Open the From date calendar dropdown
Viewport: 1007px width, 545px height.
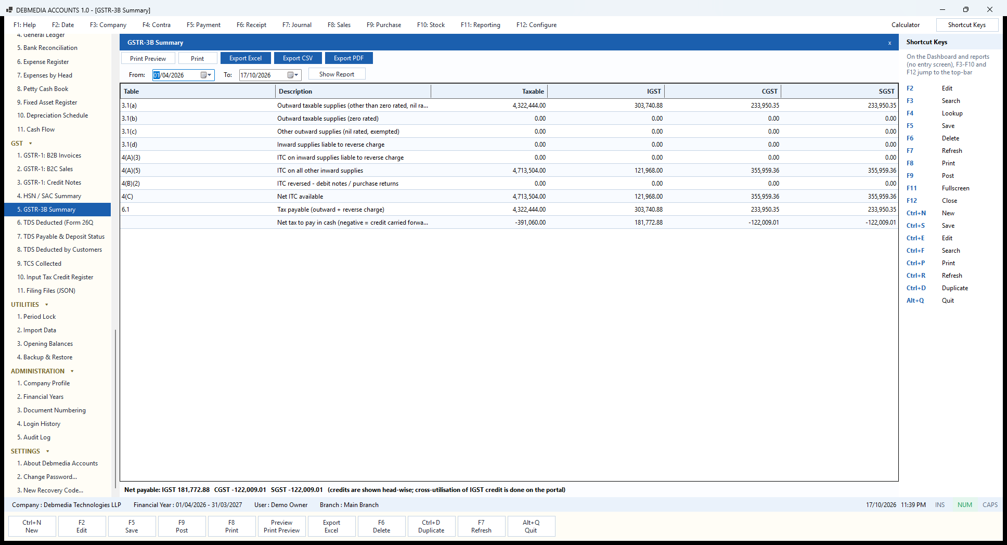206,75
